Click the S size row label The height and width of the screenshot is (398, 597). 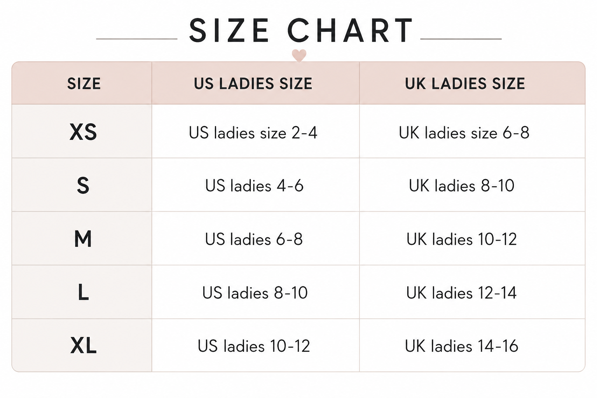pos(83,185)
